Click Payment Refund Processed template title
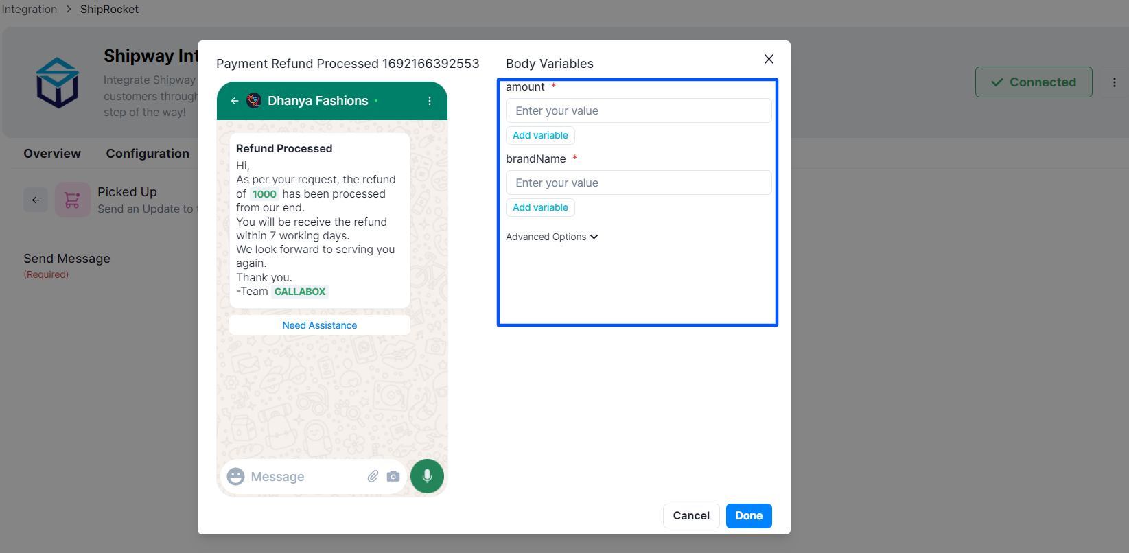The width and height of the screenshot is (1129, 553). point(348,64)
